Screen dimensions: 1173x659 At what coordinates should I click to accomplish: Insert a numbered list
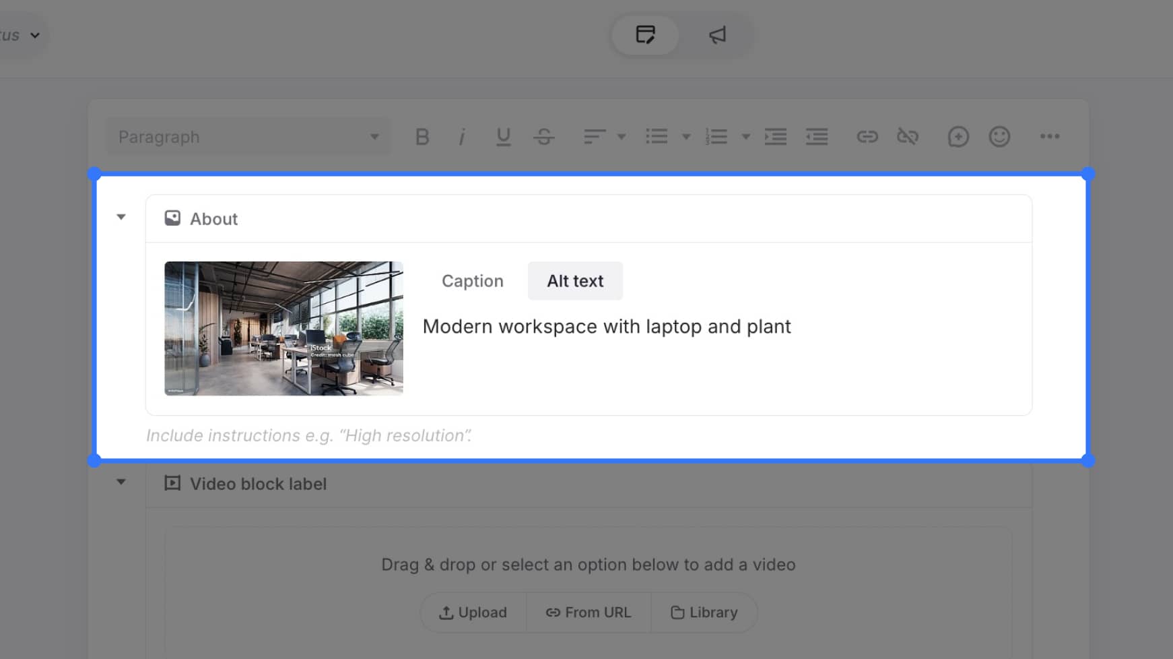point(716,137)
